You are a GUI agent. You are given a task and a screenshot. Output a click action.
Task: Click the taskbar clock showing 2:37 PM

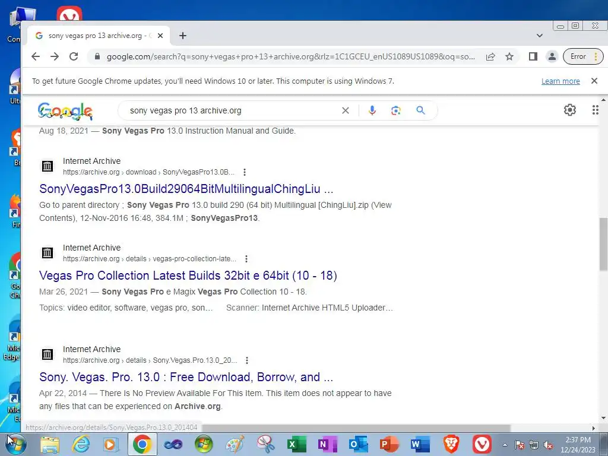[578, 445]
